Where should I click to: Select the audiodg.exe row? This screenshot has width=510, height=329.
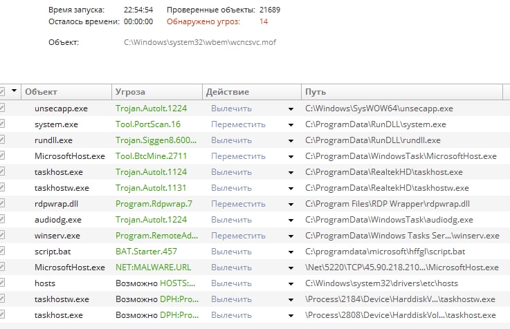tap(255, 220)
